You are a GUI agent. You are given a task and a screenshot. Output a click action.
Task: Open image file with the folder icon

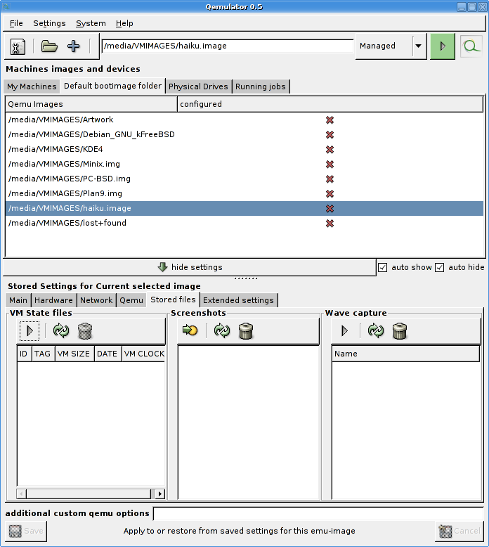pos(49,46)
